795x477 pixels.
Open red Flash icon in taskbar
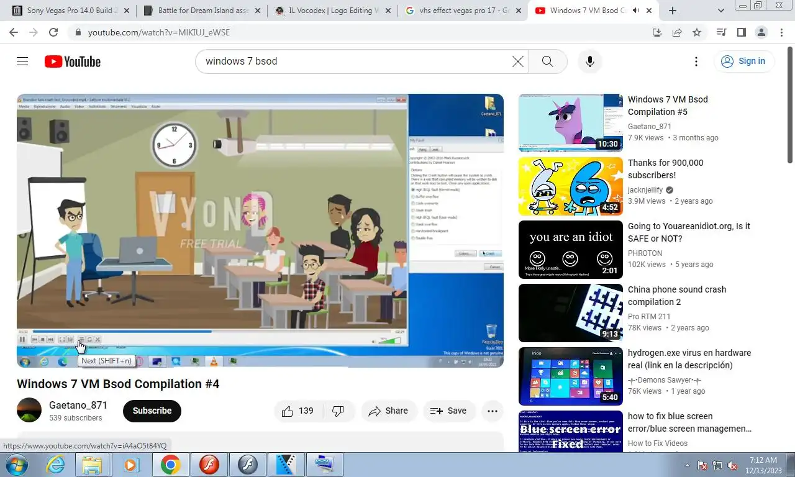click(x=209, y=465)
